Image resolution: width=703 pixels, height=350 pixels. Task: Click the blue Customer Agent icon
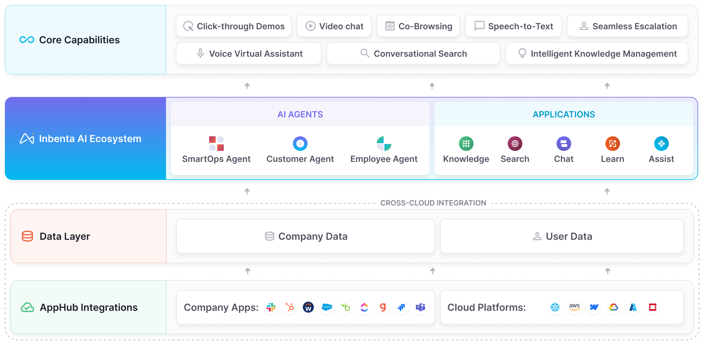pos(300,144)
